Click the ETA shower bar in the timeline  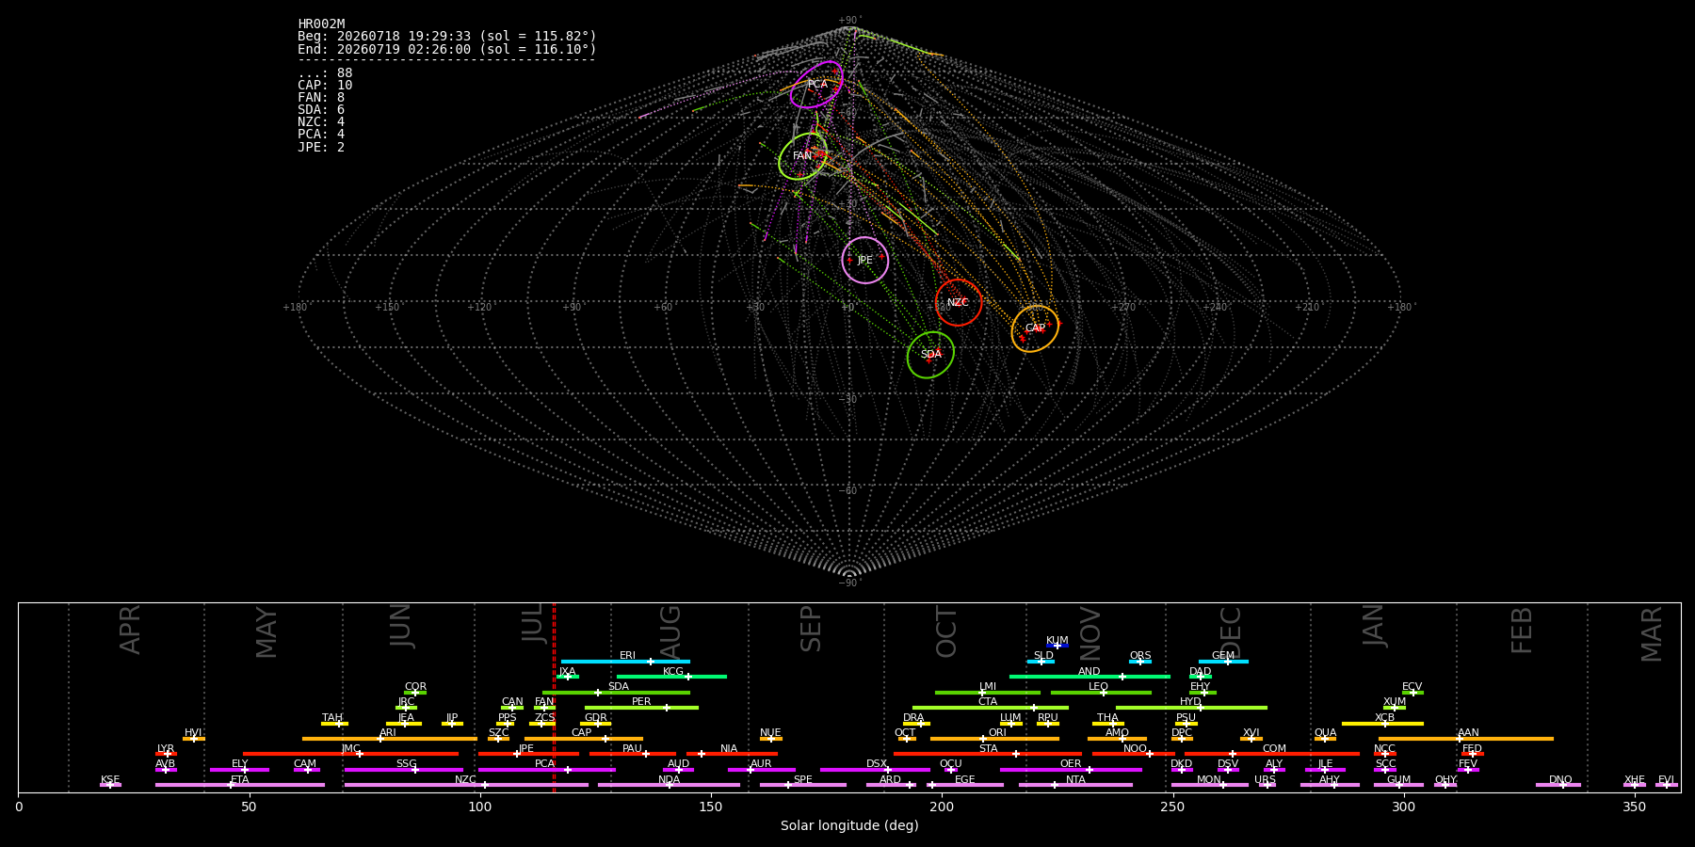point(240,785)
